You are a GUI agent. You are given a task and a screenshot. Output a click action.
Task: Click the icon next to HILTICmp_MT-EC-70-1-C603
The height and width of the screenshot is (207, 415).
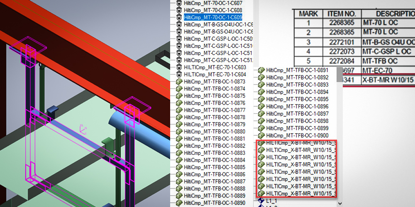coord(179,67)
